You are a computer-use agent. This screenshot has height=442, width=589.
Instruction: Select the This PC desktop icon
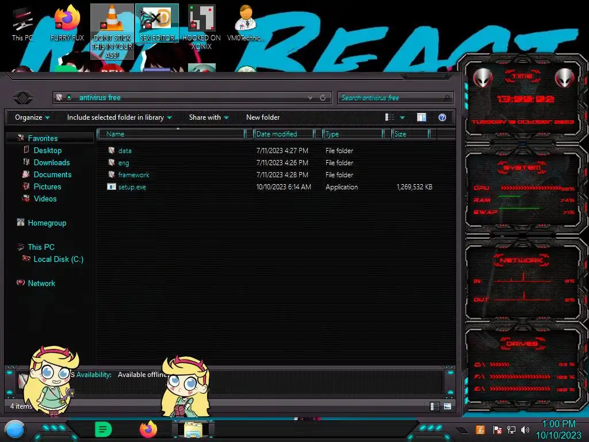pos(22,23)
